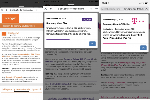Tap the drag handle above Orange browser sheet

(x=21, y=6)
